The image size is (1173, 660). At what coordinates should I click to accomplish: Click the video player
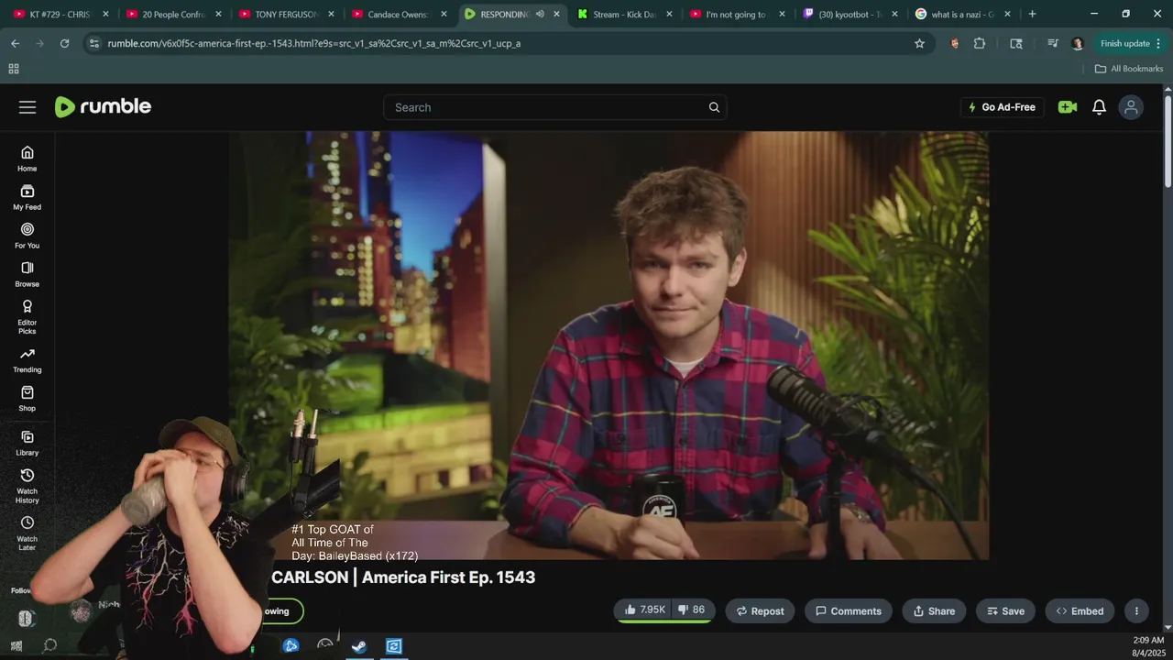[x=608, y=346]
